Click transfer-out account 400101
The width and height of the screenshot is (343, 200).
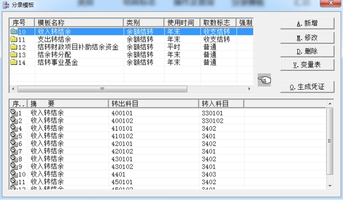[122, 113]
